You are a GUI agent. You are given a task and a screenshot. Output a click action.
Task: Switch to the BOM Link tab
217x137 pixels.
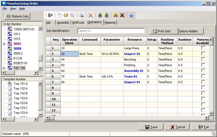click(78, 23)
